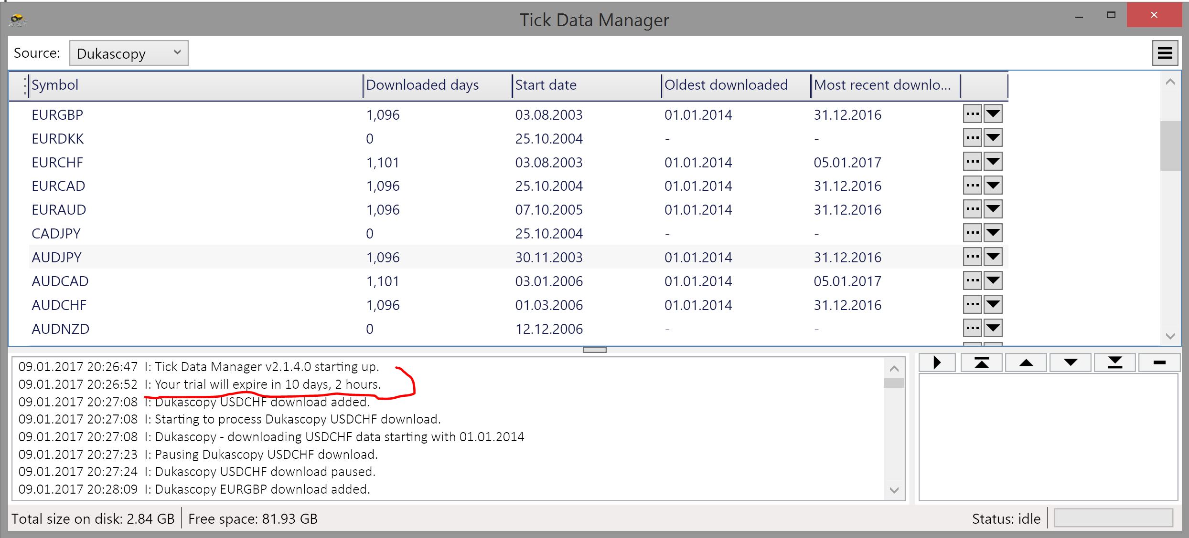Screen dimensions: 1189x538
Task: Move queue item up one position
Action: 1026,362
